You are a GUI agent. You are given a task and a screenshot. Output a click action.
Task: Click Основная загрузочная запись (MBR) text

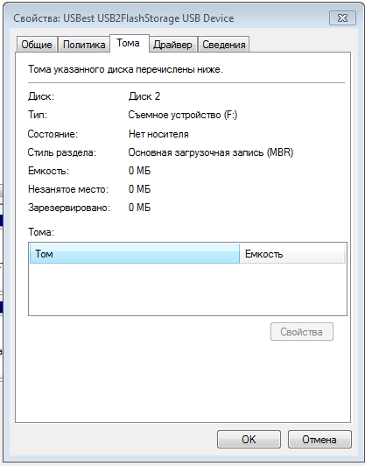(211, 152)
